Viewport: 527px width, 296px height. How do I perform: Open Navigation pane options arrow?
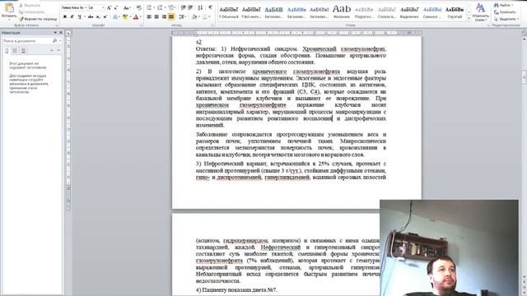(55, 33)
